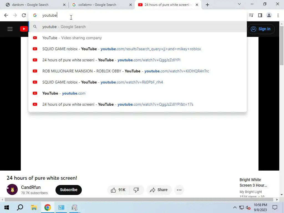Click inside the address bar text youtube
This screenshot has width=284, height=213.
(x=50, y=15)
